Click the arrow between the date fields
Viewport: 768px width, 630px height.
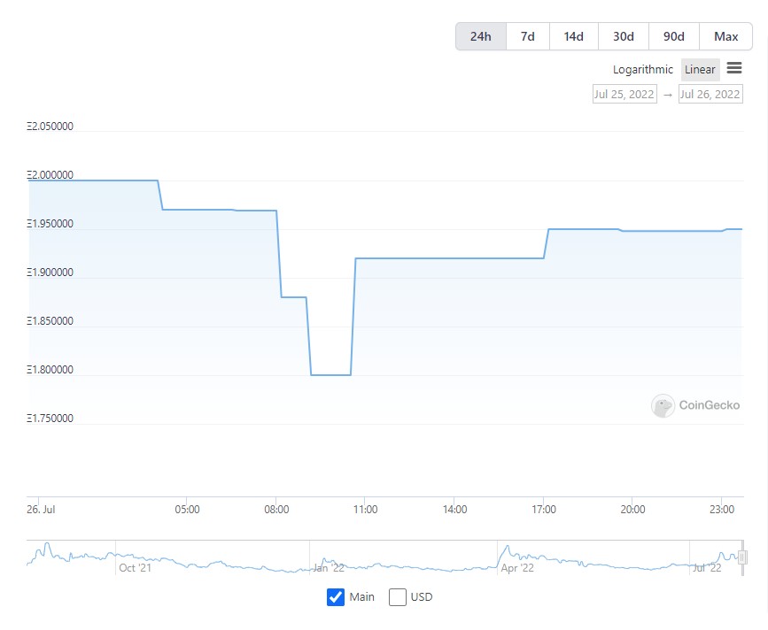(668, 95)
